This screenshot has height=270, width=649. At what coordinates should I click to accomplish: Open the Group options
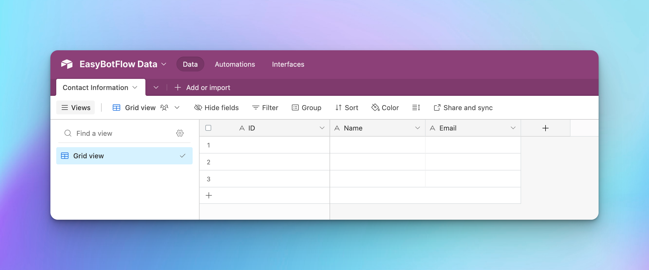306,108
